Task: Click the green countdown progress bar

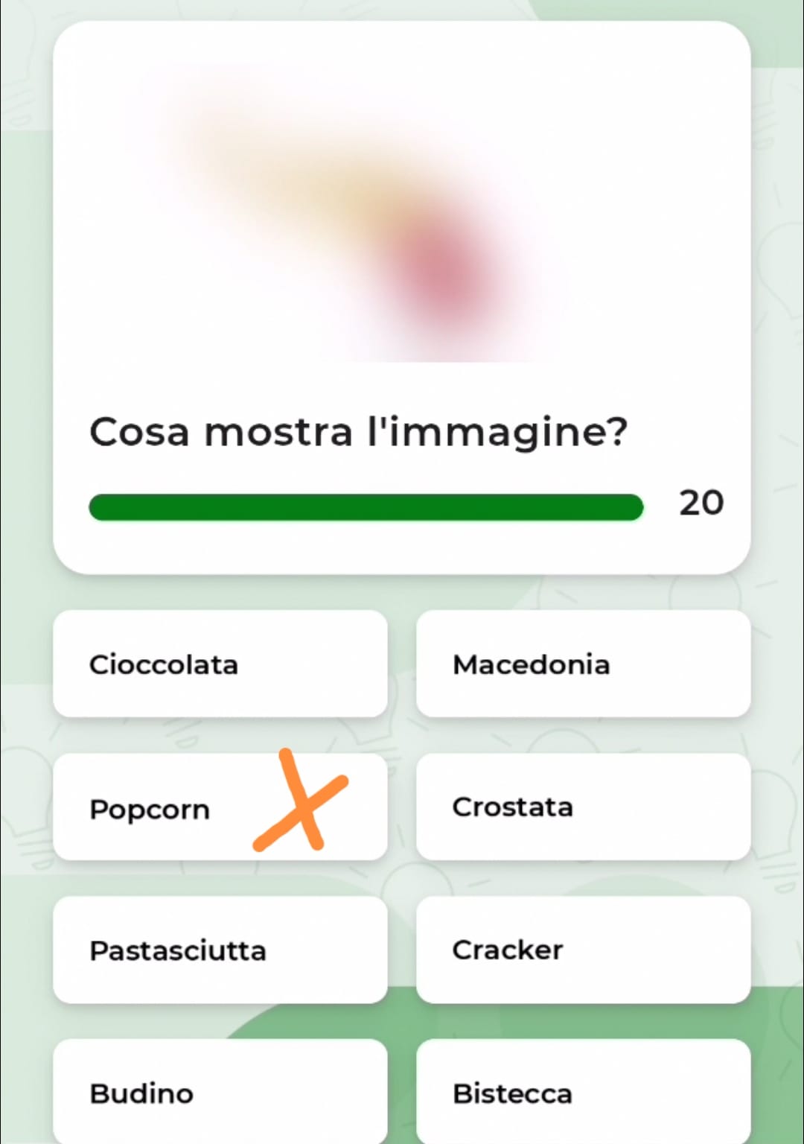Action: pos(366,507)
